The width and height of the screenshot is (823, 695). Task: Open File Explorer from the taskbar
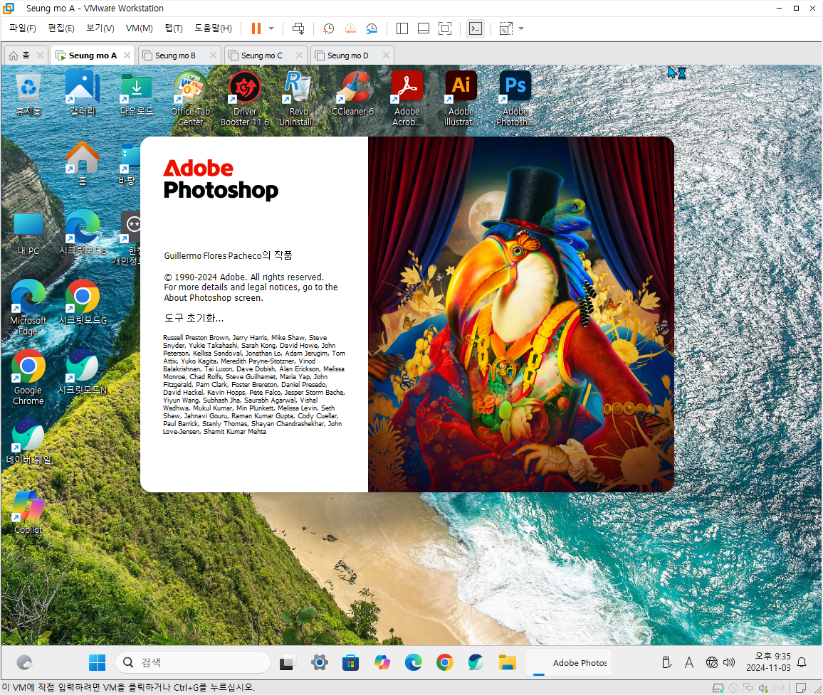pos(508,662)
